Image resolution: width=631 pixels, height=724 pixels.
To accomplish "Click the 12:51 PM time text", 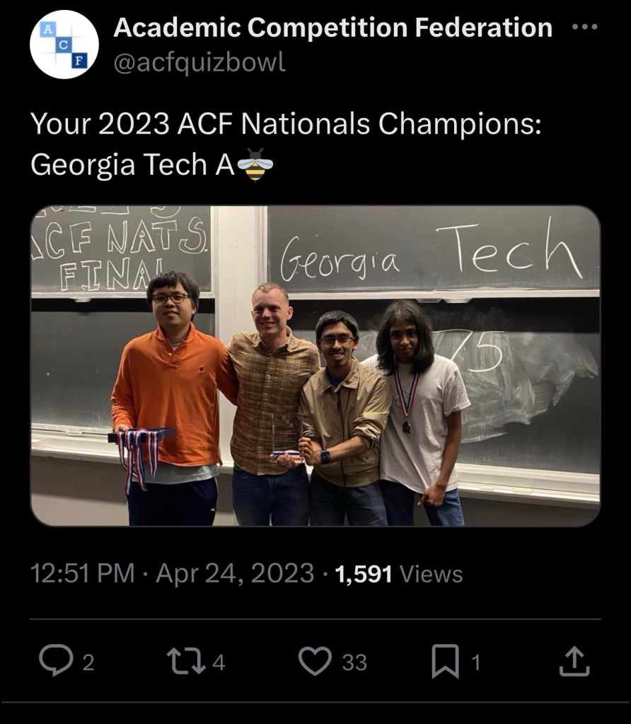I will pos(81,573).
